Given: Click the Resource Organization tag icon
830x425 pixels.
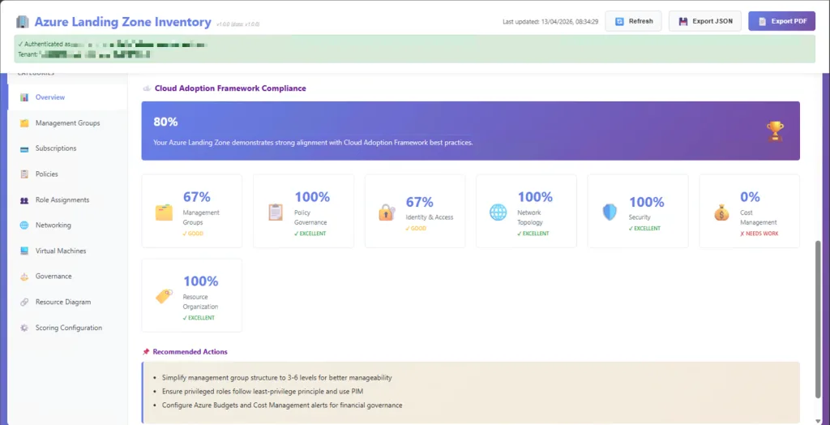Looking at the screenshot, I should 164,296.
